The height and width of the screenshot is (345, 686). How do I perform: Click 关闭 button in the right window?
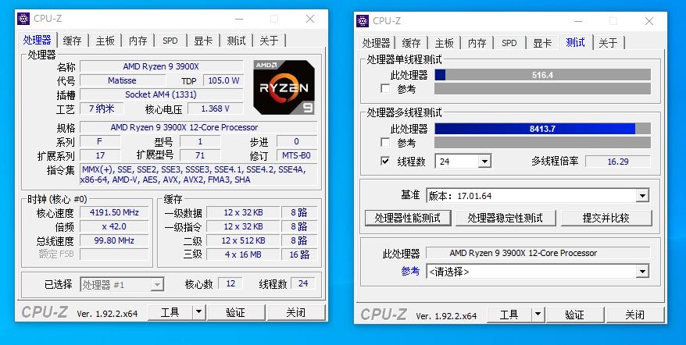pyautogui.click(x=635, y=315)
